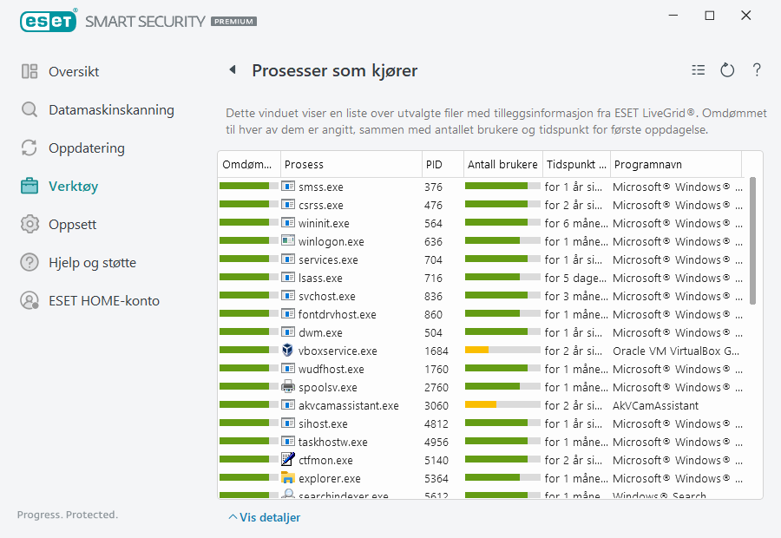Open ESET HOME-konto section
Viewport: 781px width, 538px height.
tap(103, 300)
